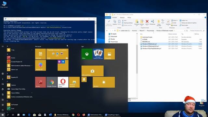The height and width of the screenshot is (117, 208).
Task: Click the Explorer up arrow icon
Action: point(115,31)
